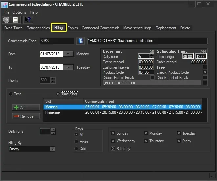217x181 pixels.
Task: Select the Even days radio button
Action: click(76, 142)
